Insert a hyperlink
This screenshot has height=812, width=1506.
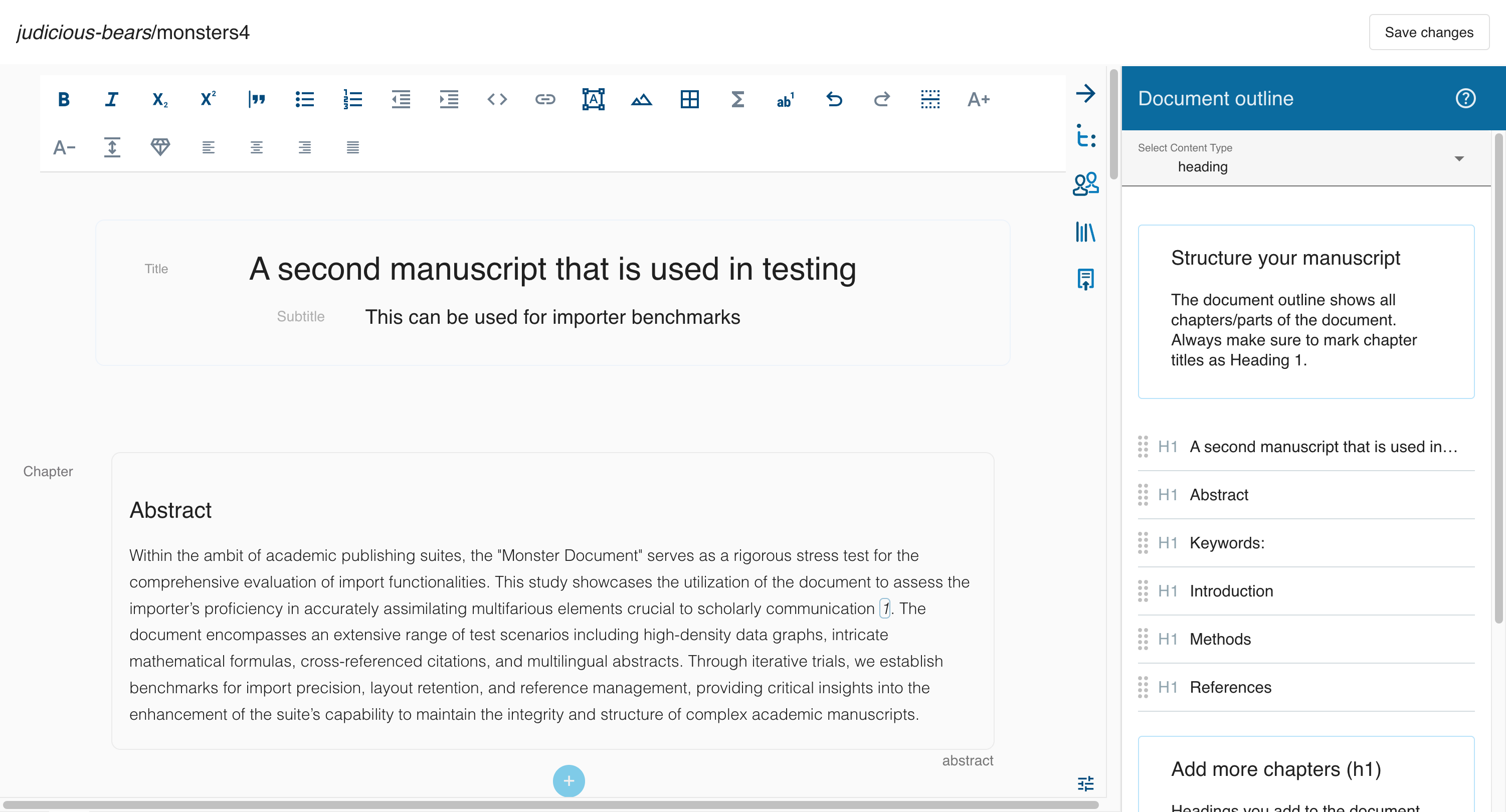pos(545,99)
